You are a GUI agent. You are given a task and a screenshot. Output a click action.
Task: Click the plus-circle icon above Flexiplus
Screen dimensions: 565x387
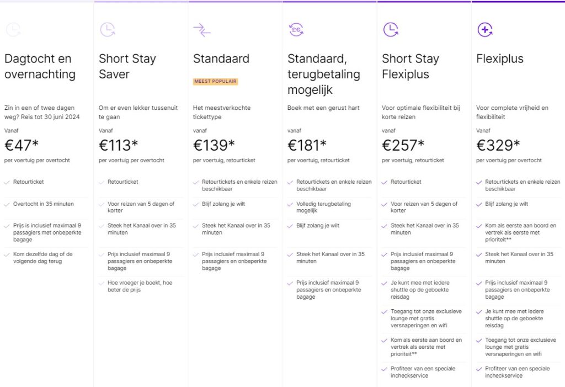click(485, 30)
